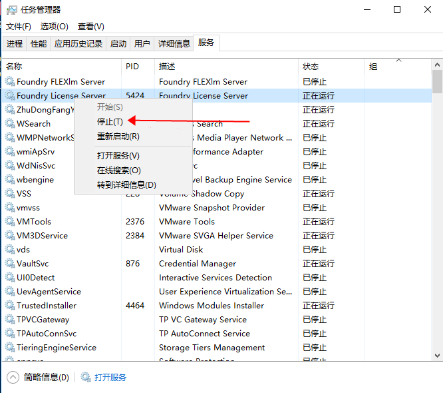Sort by the PID column header
Viewport: 443px width, 393px height.
pos(138,67)
